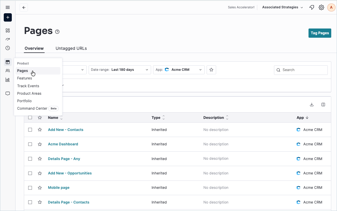Open the Date range Last 180 days dropdown
Viewport: 337px width, 211px height.
click(x=120, y=70)
